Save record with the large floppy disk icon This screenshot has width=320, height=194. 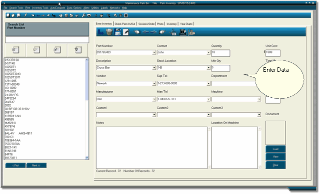point(118,32)
